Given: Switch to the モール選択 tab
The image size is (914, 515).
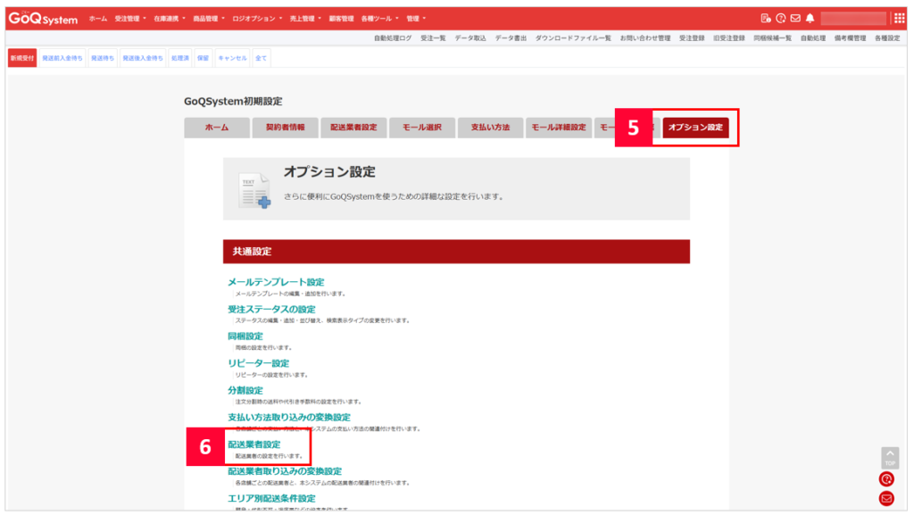Looking at the screenshot, I should tap(422, 127).
